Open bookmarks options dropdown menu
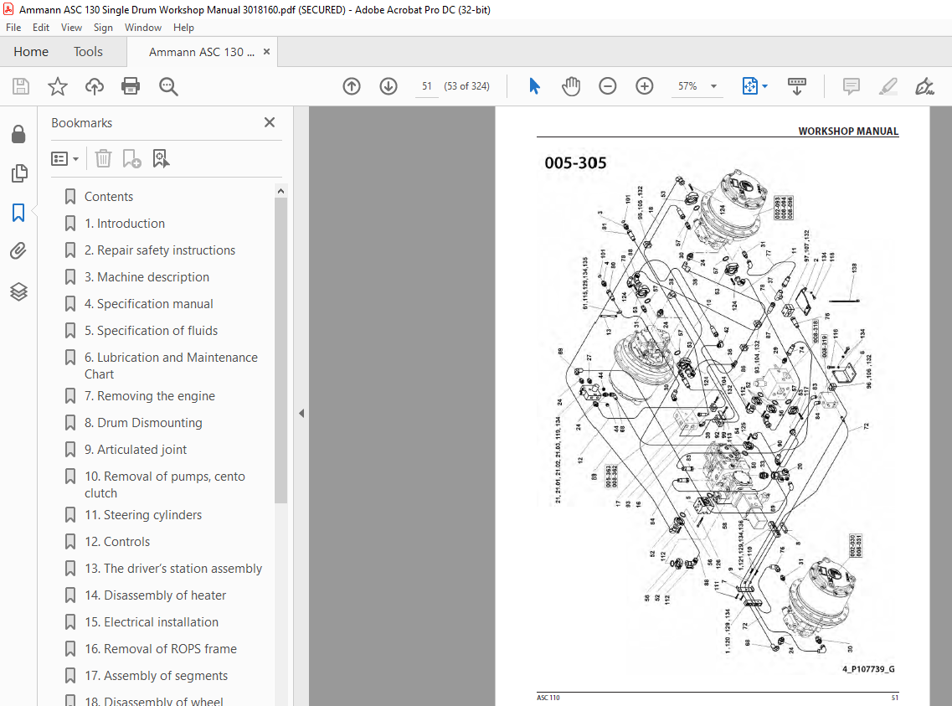952x706 pixels. pyautogui.click(x=65, y=158)
